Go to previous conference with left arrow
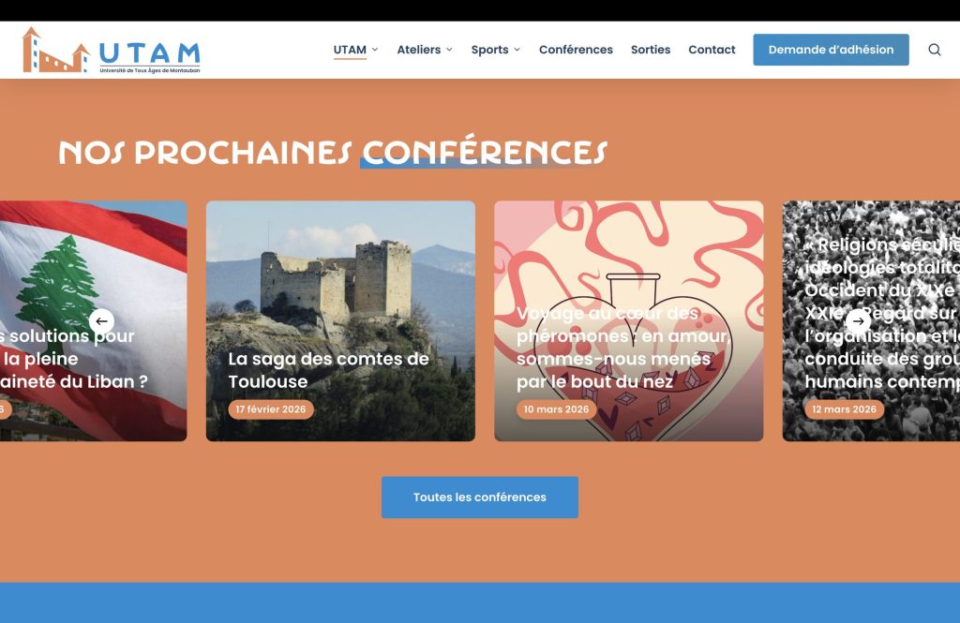Viewport: 960px width, 623px height. pyautogui.click(x=101, y=320)
